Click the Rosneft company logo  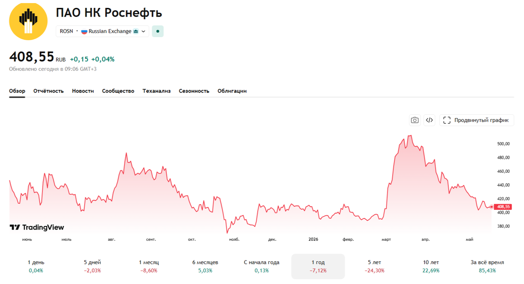[x=28, y=21]
